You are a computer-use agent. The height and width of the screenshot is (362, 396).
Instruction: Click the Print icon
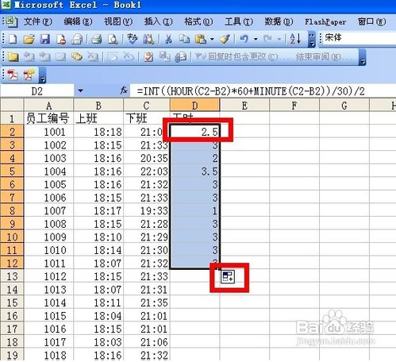coord(97,39)
